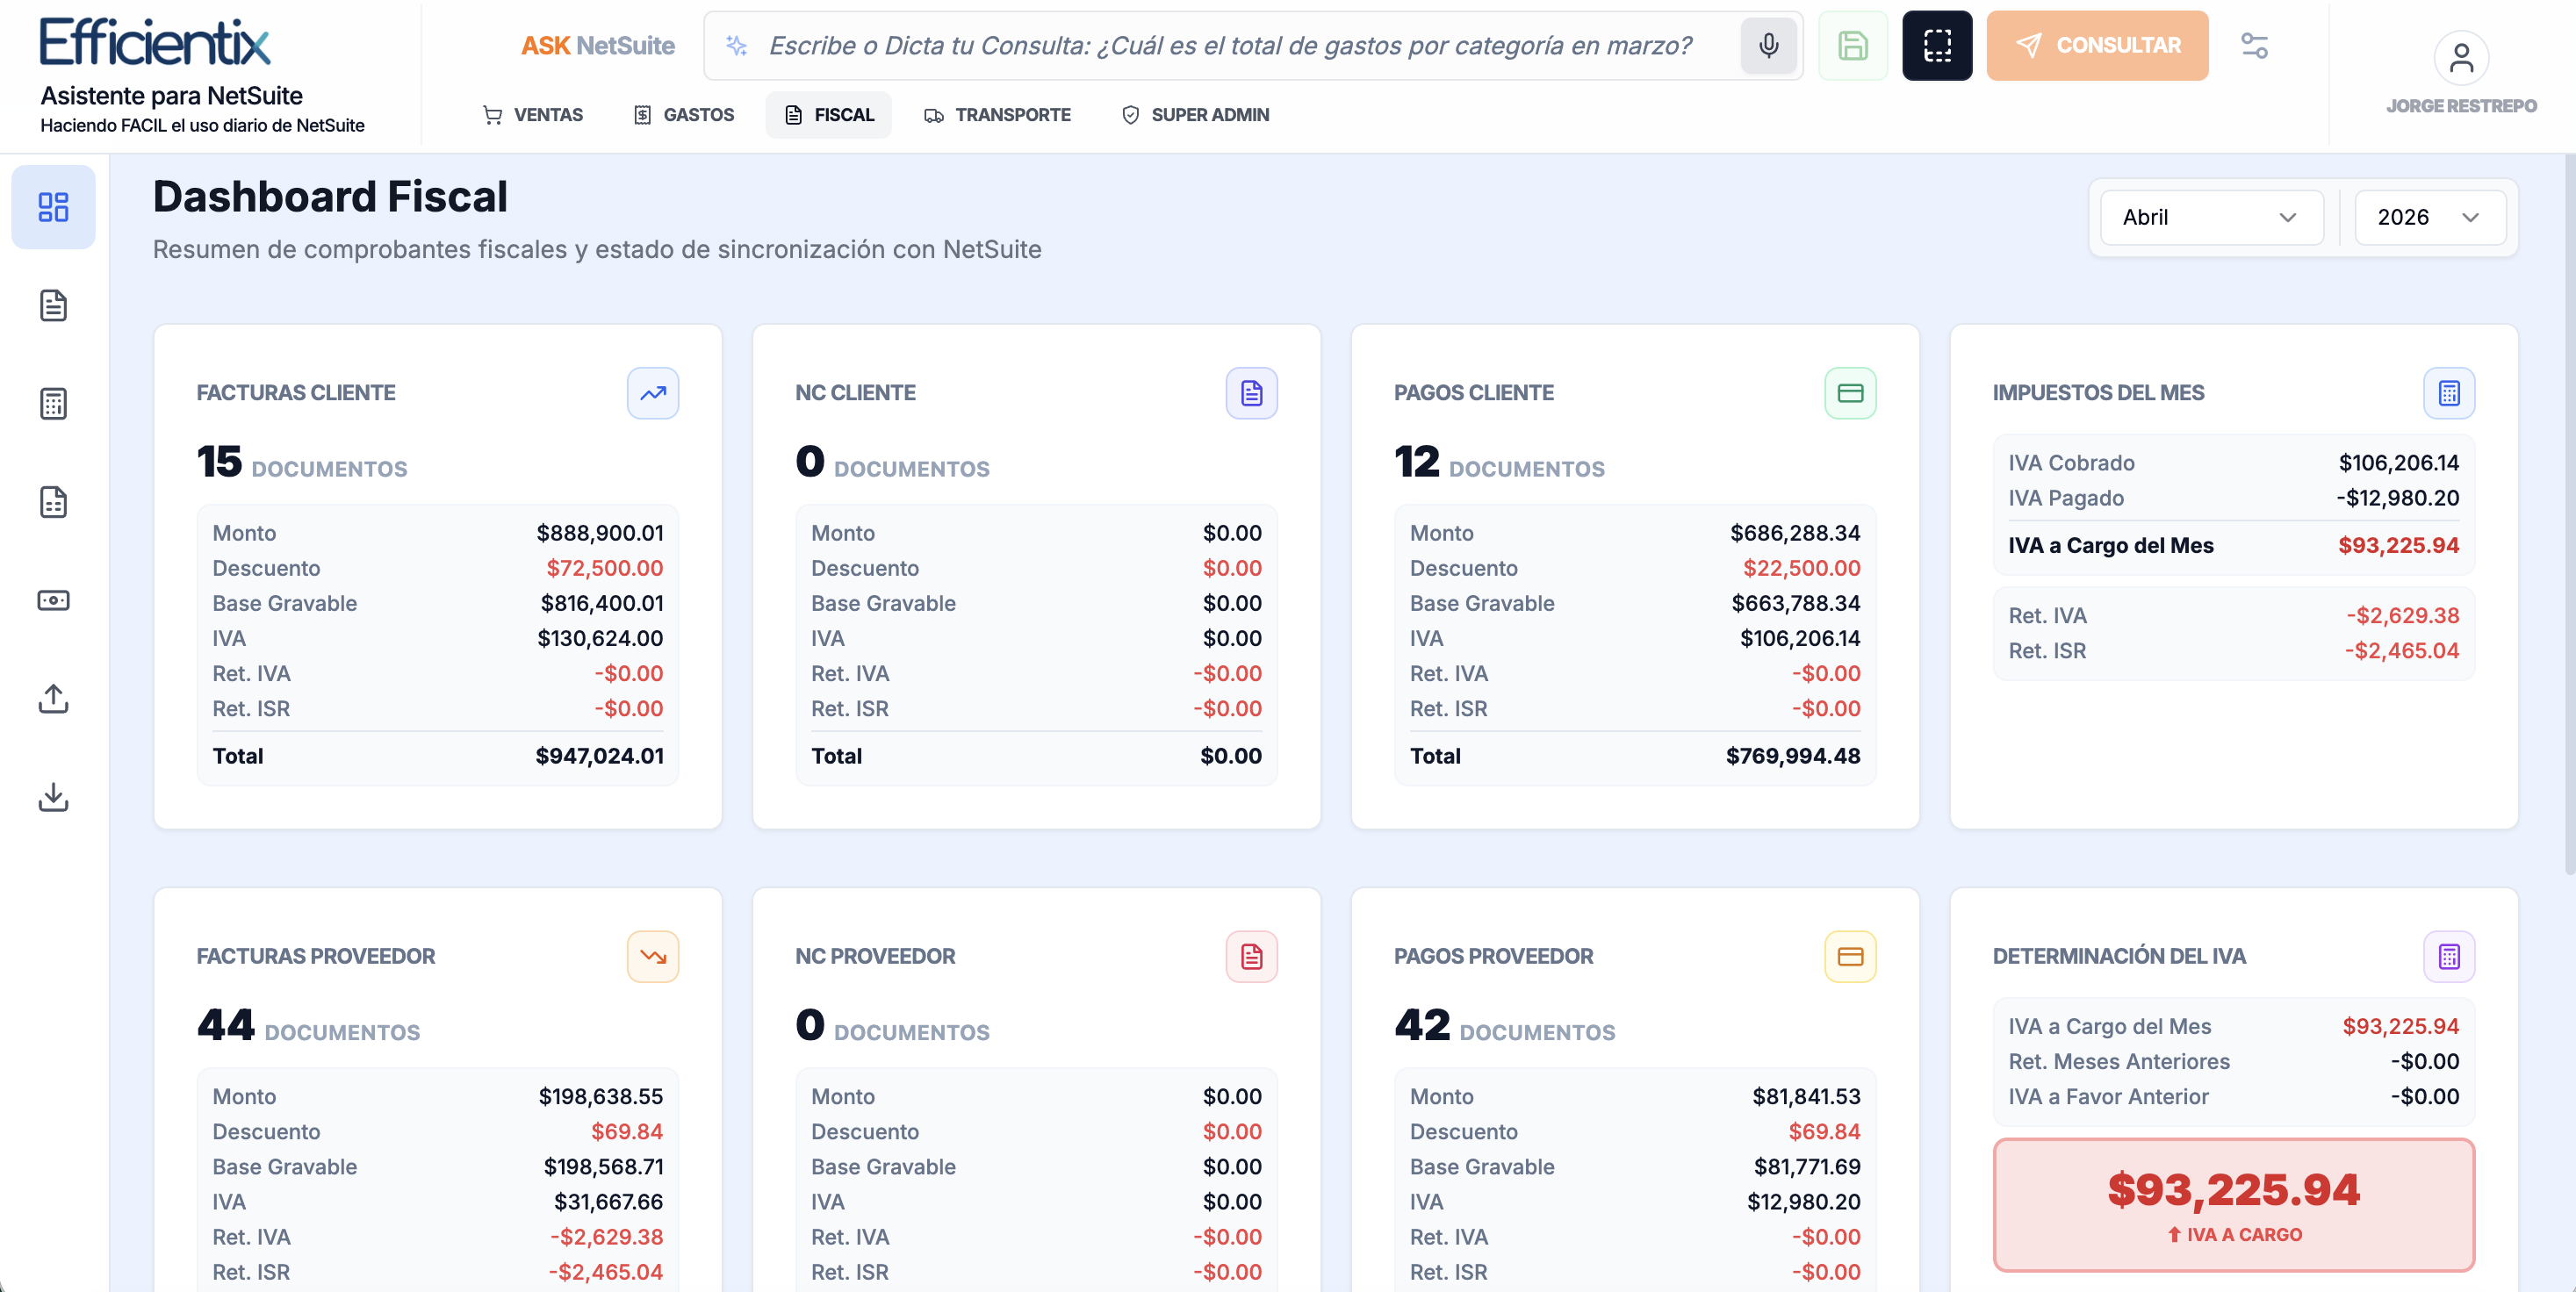Open the banknote payments icon in sidebar

pos(53,600)
